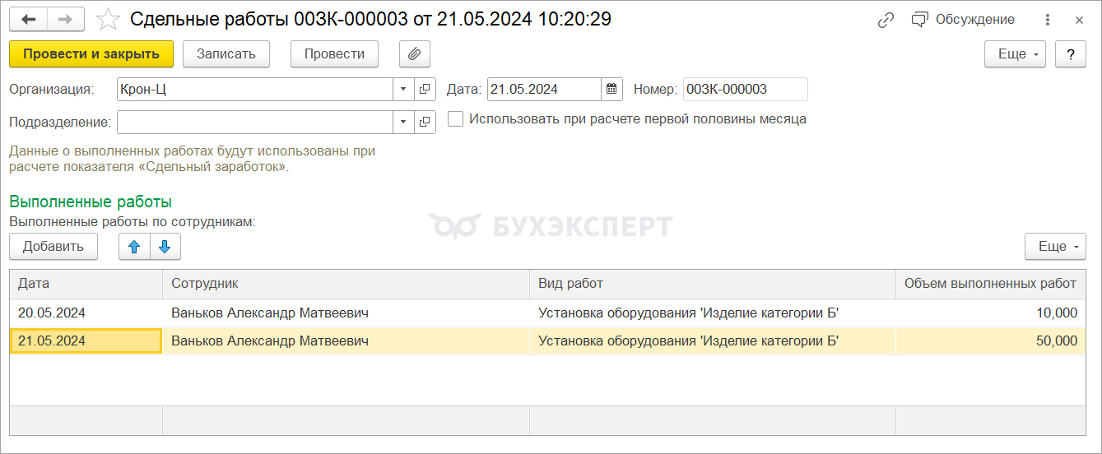The height and width of the screenshot is (454, 1102).
Task: Expand the Подразделение dropdown list
Action: pos(403,122)
